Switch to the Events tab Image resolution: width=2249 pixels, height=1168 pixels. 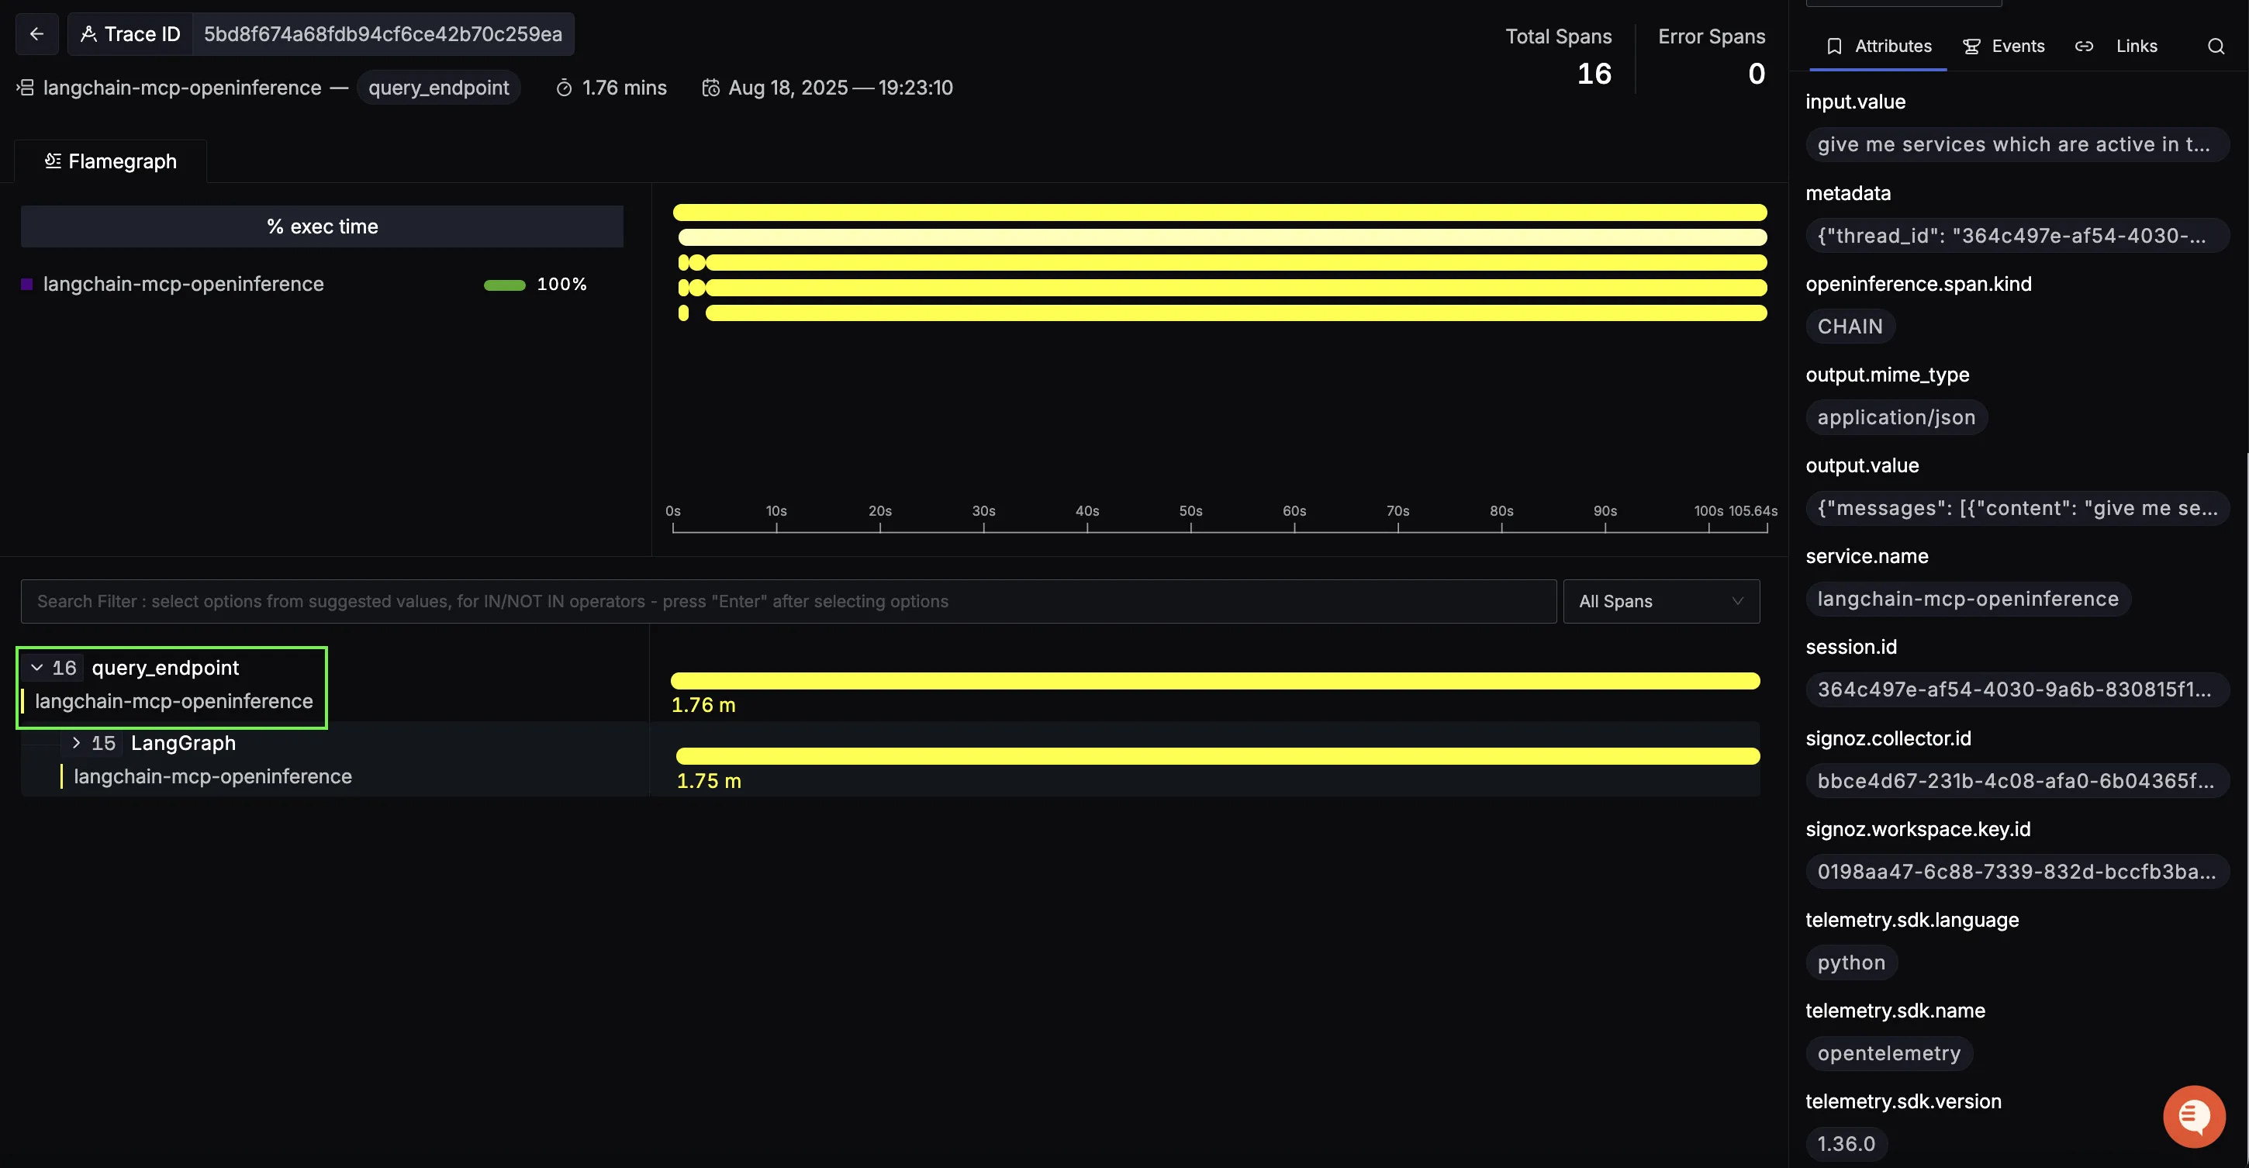click(2017, 47)
